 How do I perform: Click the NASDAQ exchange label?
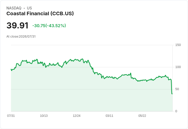14,8
